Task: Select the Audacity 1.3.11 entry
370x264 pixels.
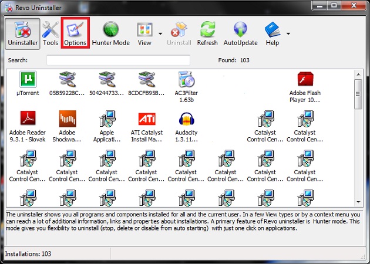Action: click(x=186, y=126)
